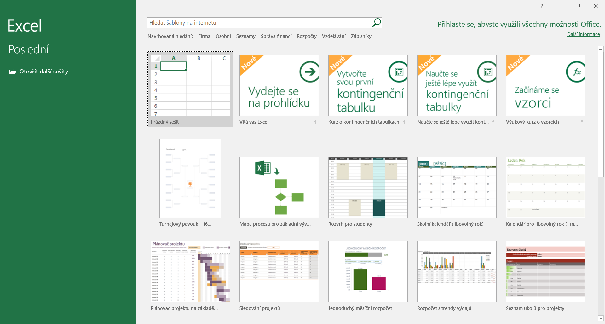Click the scrollbar down arrow
Screen dimensions: 605x324
601,318
